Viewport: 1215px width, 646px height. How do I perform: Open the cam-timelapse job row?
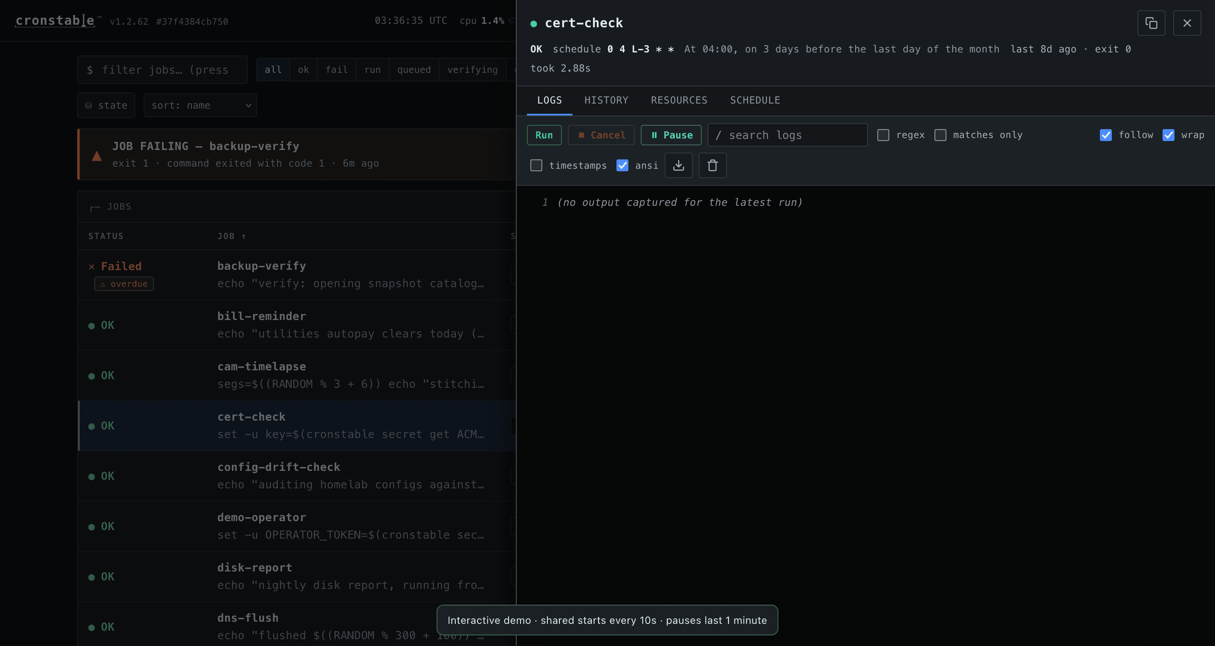coord(297,375)
